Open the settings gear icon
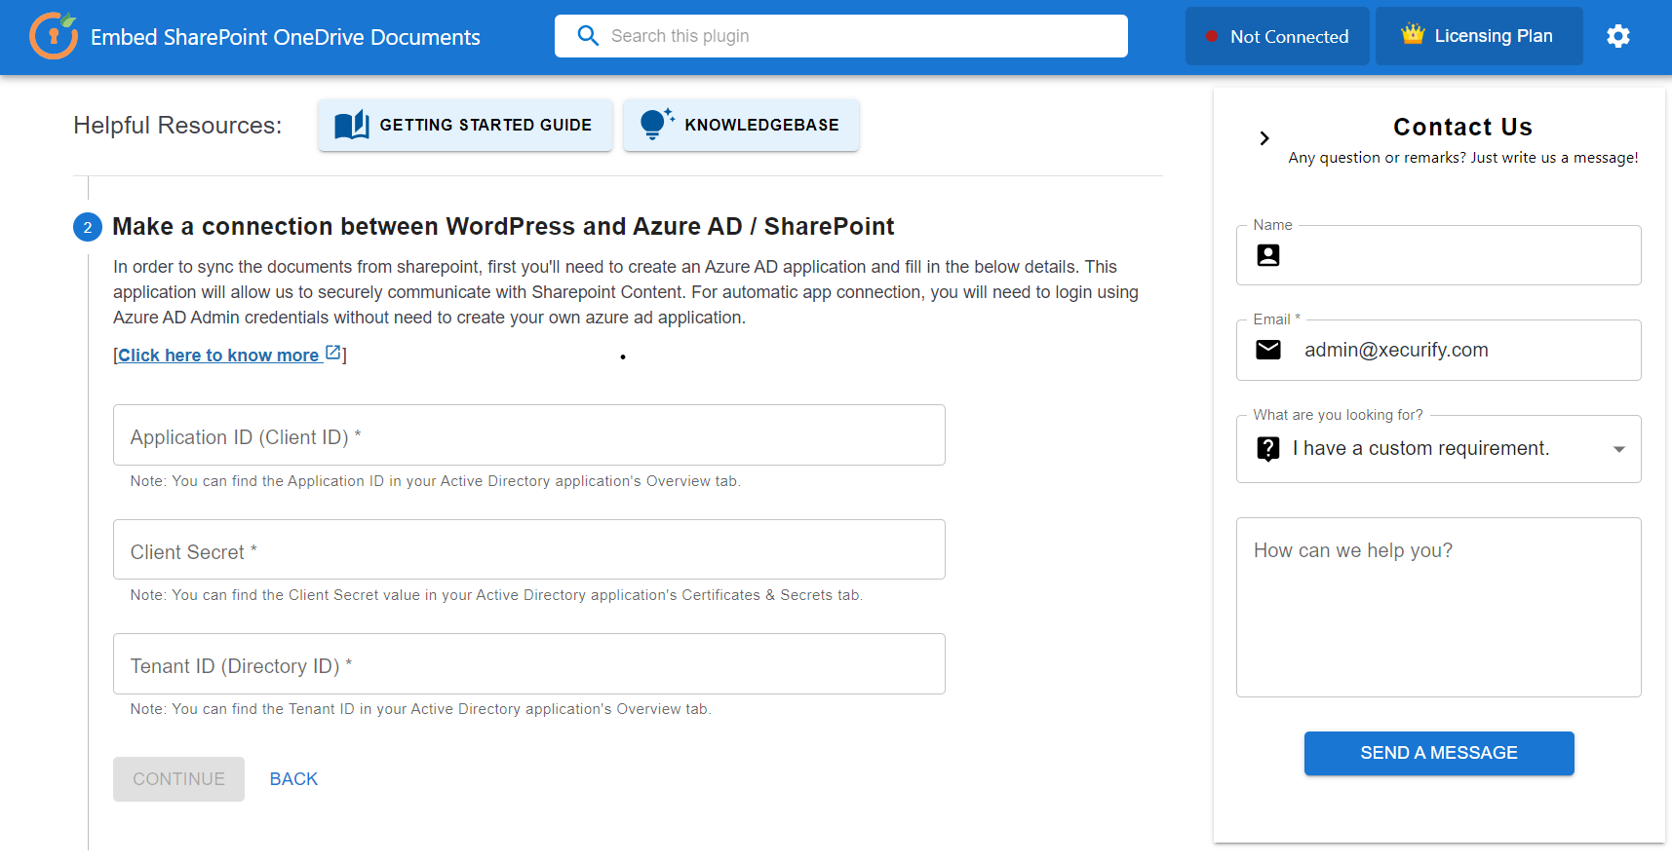The image size is (1672, 863). click(x=1618, y=36)
